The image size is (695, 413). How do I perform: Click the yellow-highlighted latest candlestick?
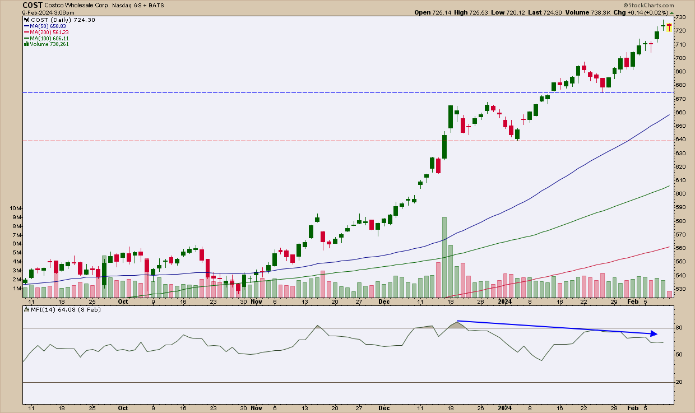[669, 27]
